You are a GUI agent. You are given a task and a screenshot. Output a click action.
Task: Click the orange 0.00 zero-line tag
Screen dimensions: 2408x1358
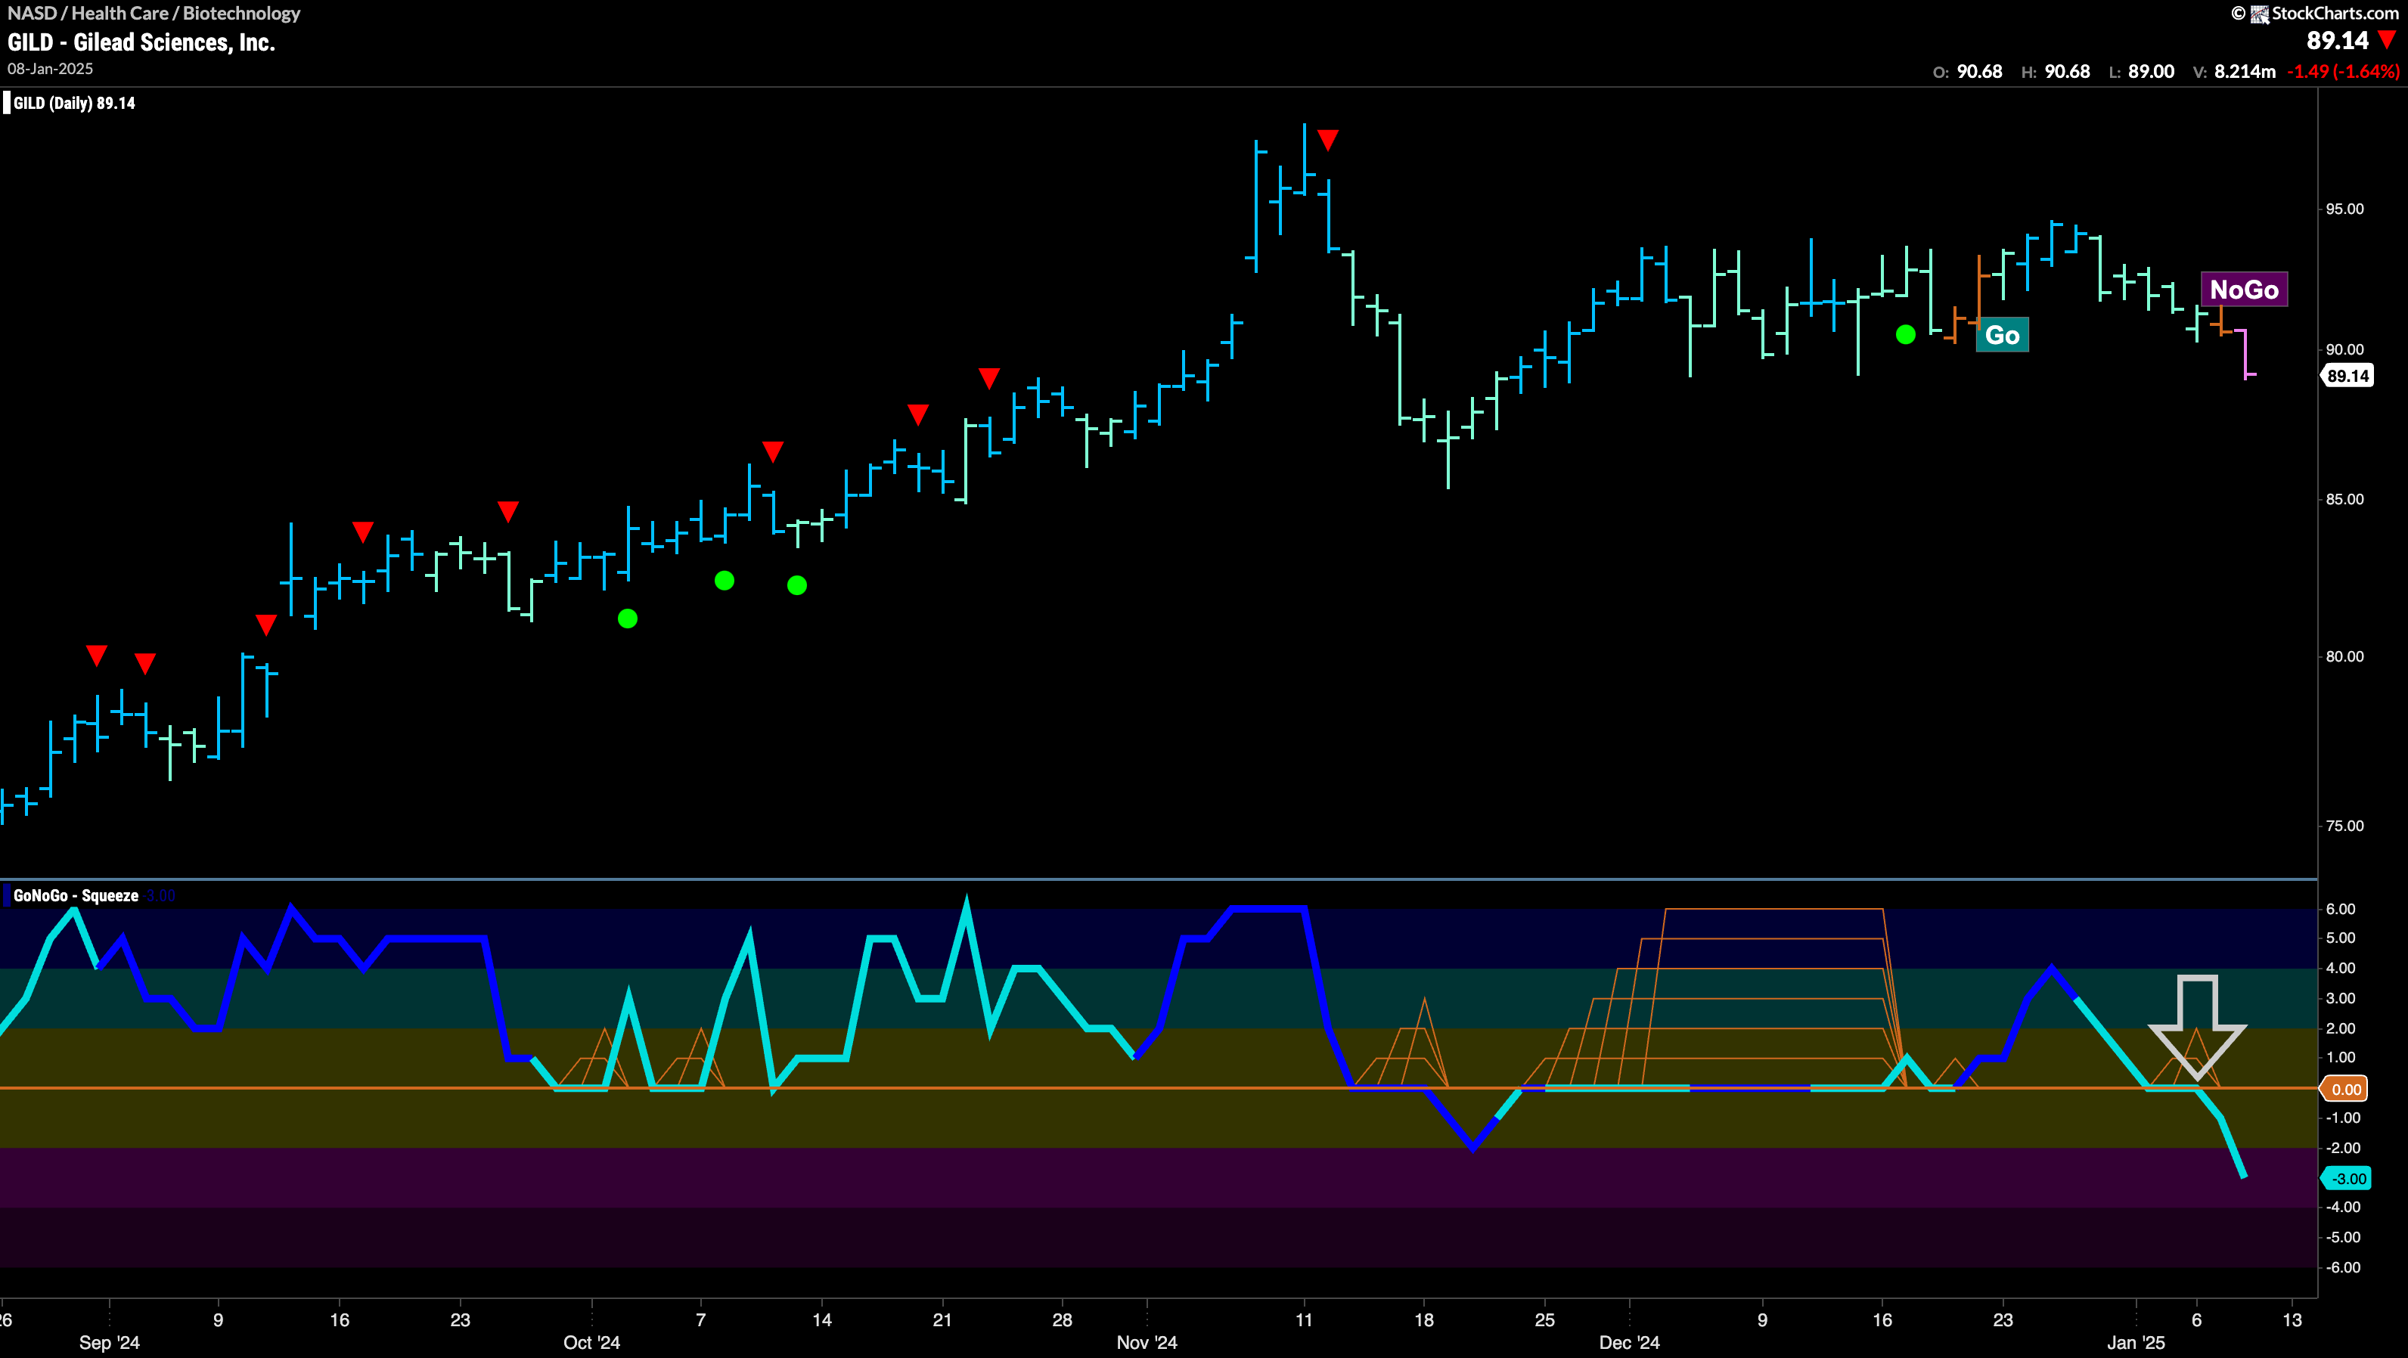pyautogui.click(x=2345, y=1089)
